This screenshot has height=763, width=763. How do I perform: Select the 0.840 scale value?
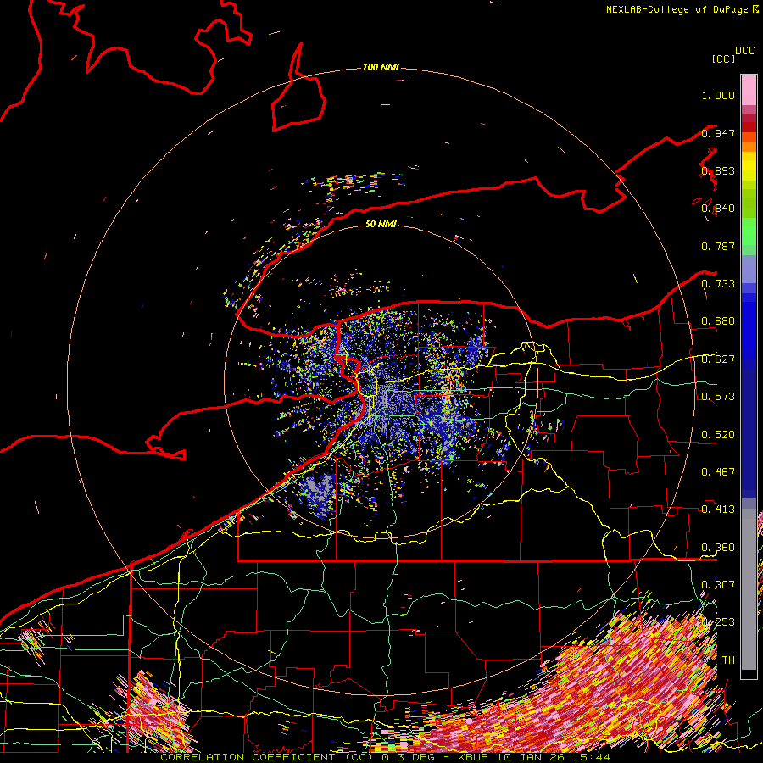coord(718,209)
